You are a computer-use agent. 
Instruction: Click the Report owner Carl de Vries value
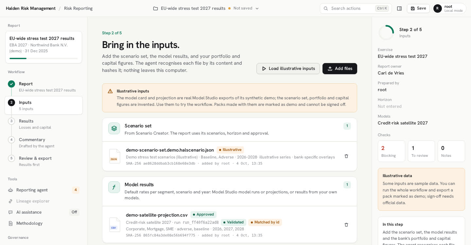pyautogui.click(x=391, y=73)
